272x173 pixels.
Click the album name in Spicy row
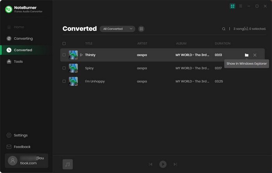coord(192,68)
